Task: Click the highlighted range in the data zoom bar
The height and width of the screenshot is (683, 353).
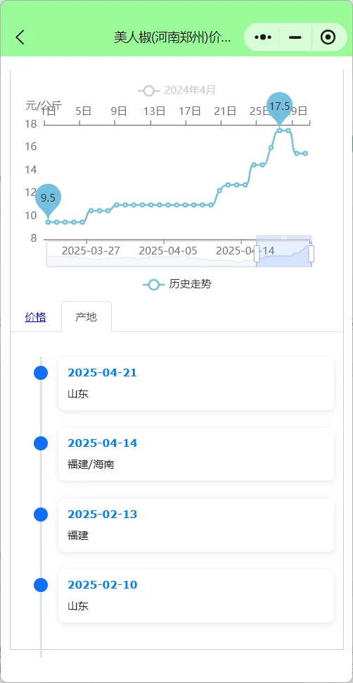Action: pyautogui.click(x=284, y=254)
